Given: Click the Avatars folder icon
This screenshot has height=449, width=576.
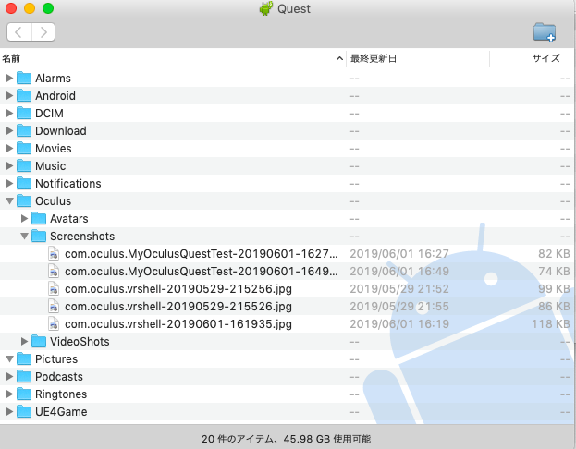Looking at the screenshot, I should coord(39,218).
